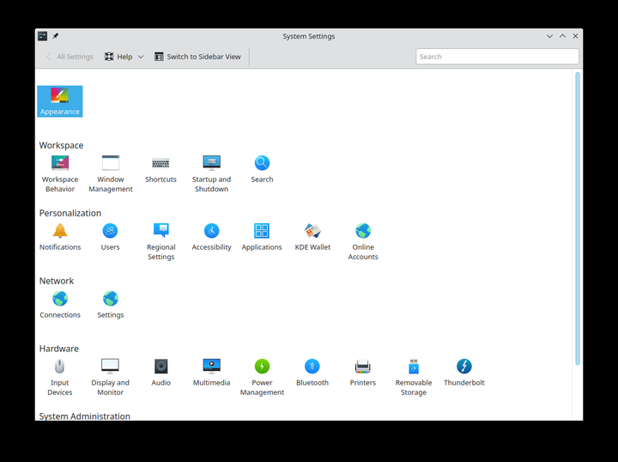Open the Appearance settings
Screen dimensions: 618x462
[x=60, y=101]
